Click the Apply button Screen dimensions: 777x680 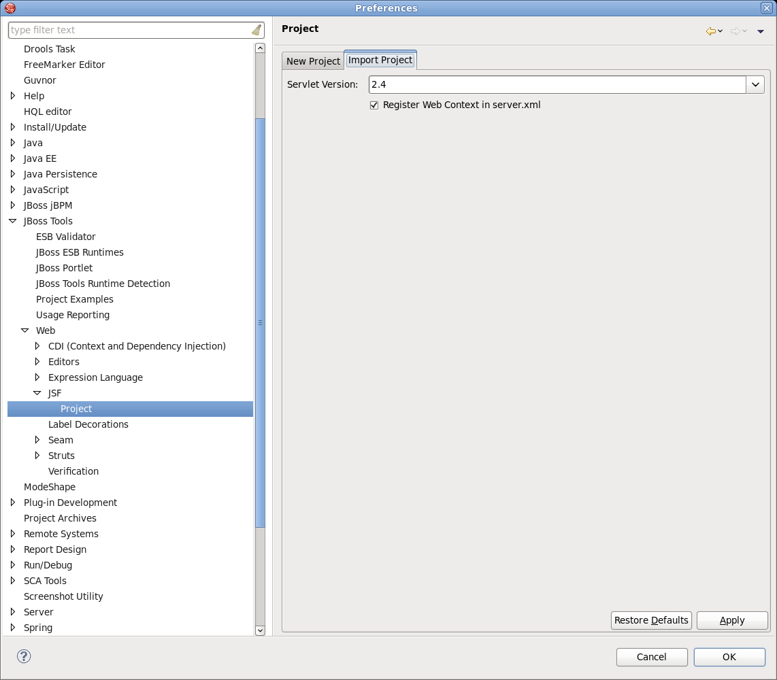point(732,620)
